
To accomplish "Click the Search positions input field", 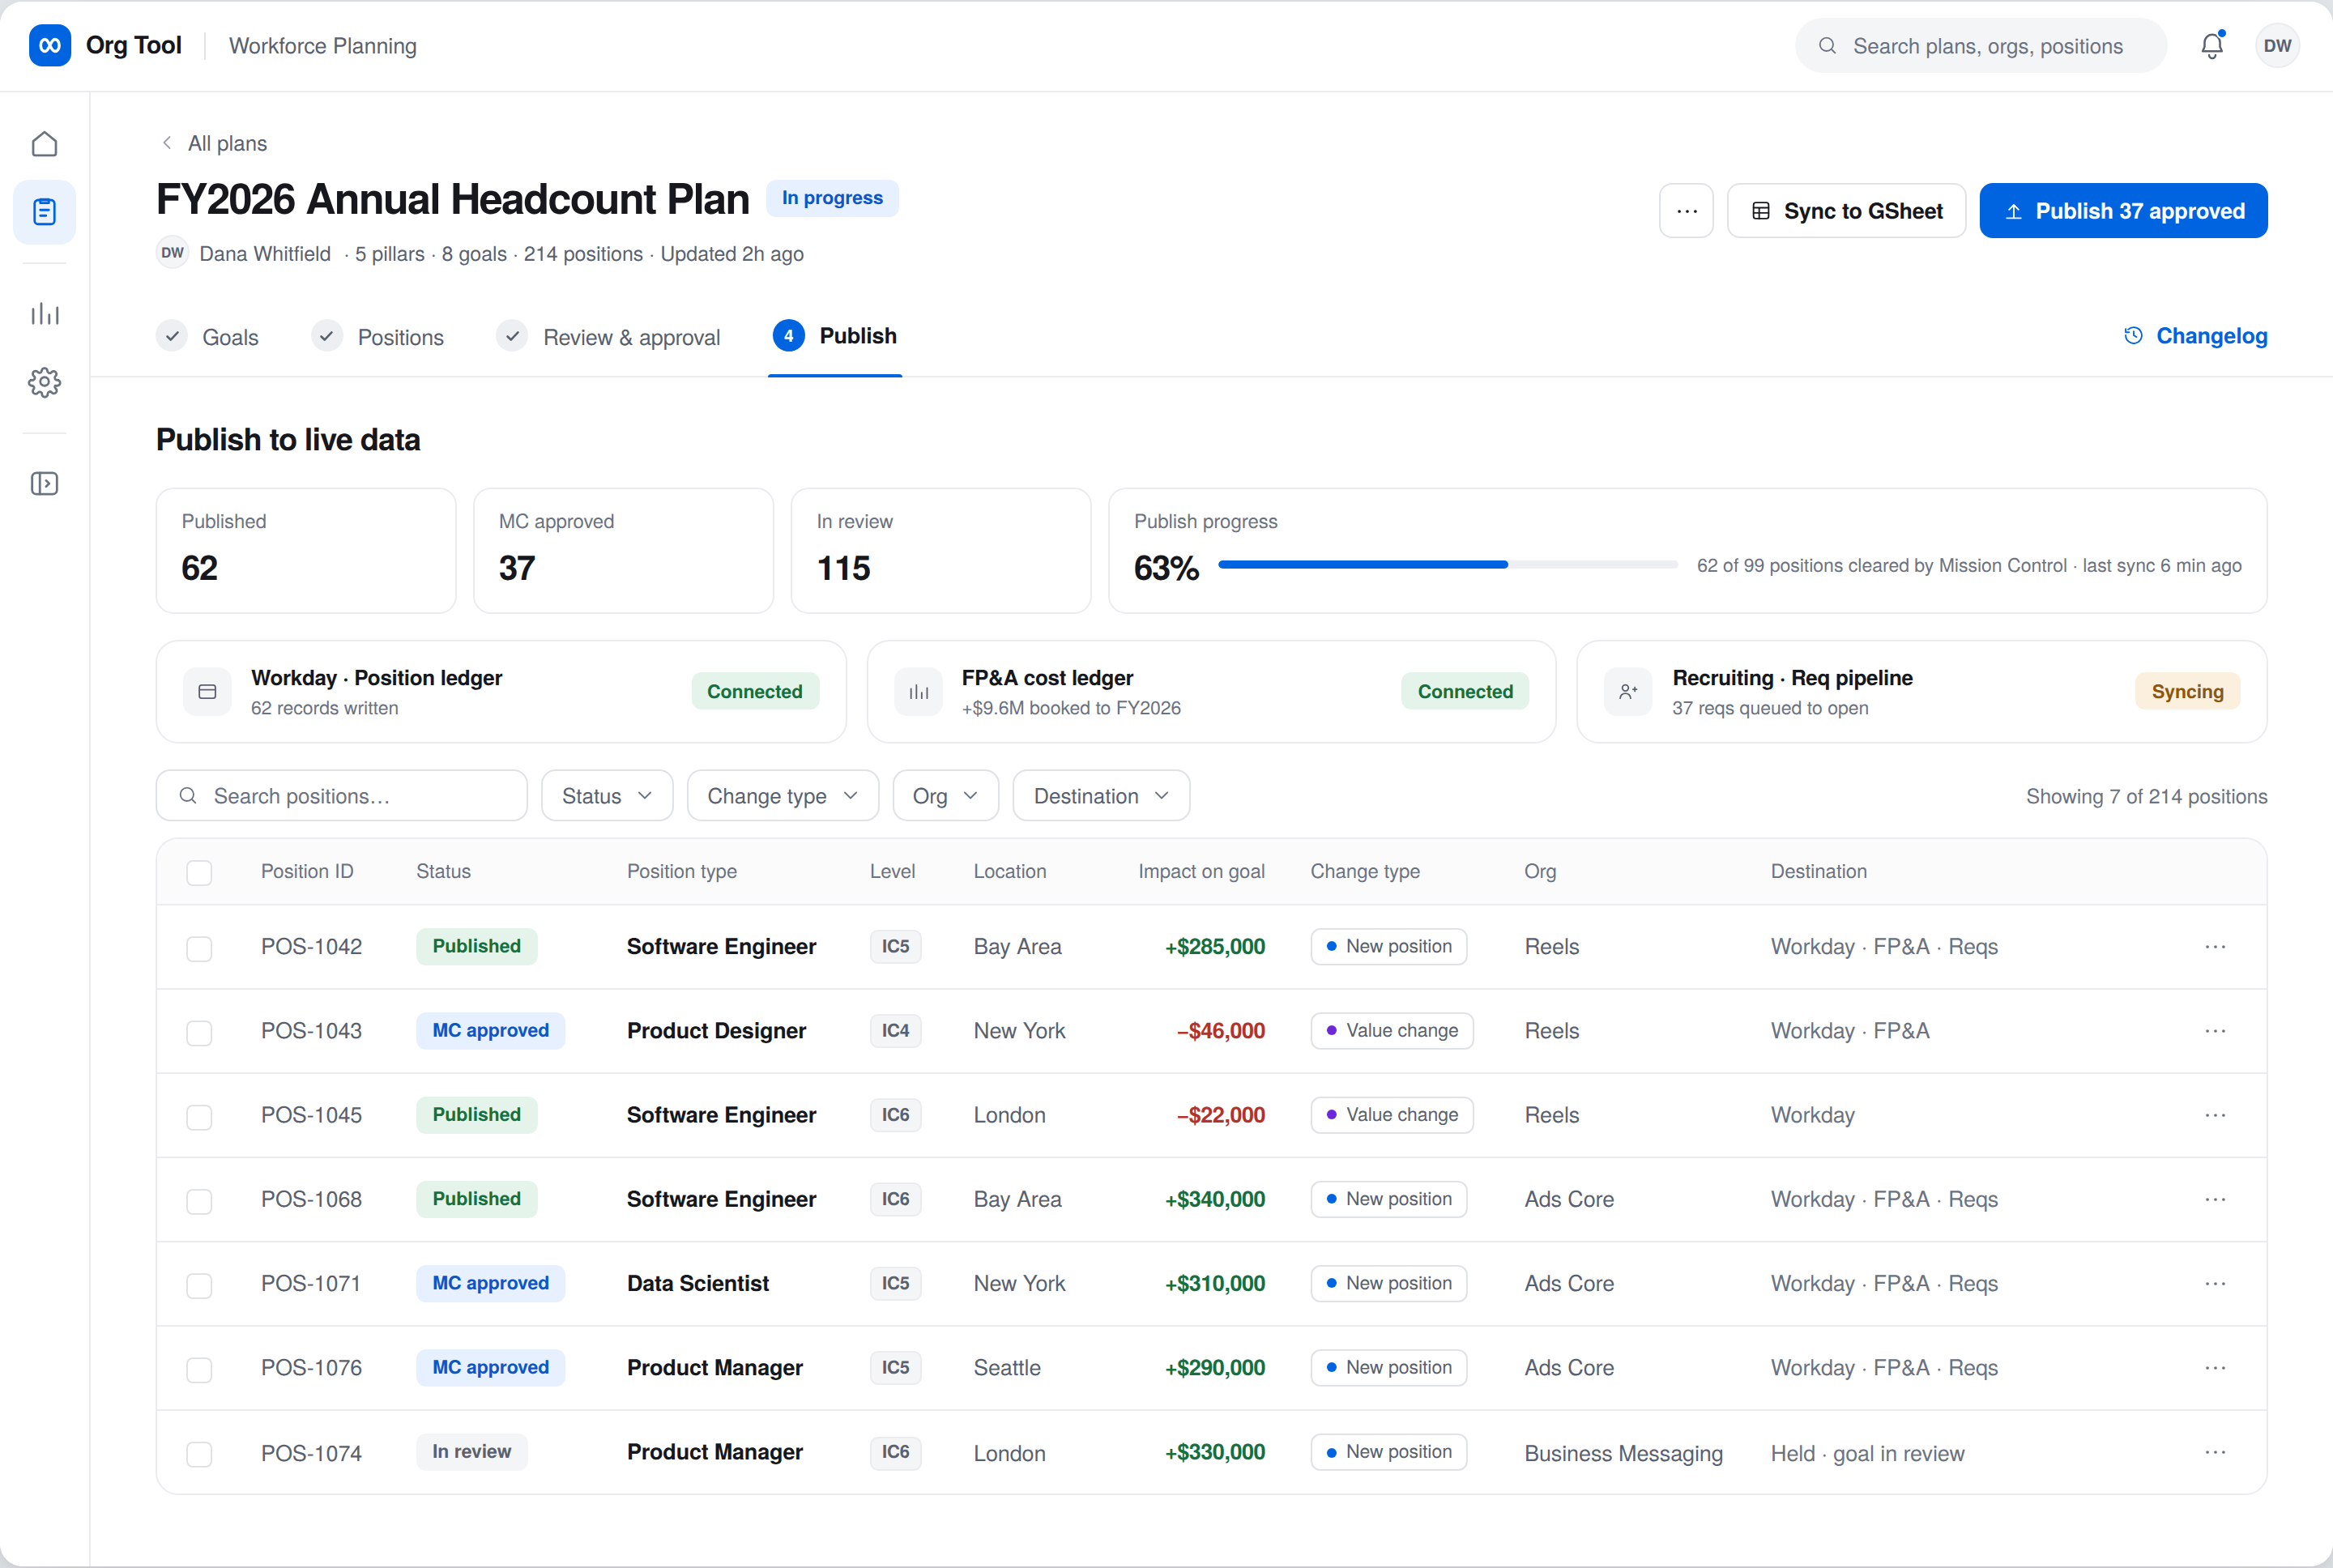I will click(x=342, y=796).
